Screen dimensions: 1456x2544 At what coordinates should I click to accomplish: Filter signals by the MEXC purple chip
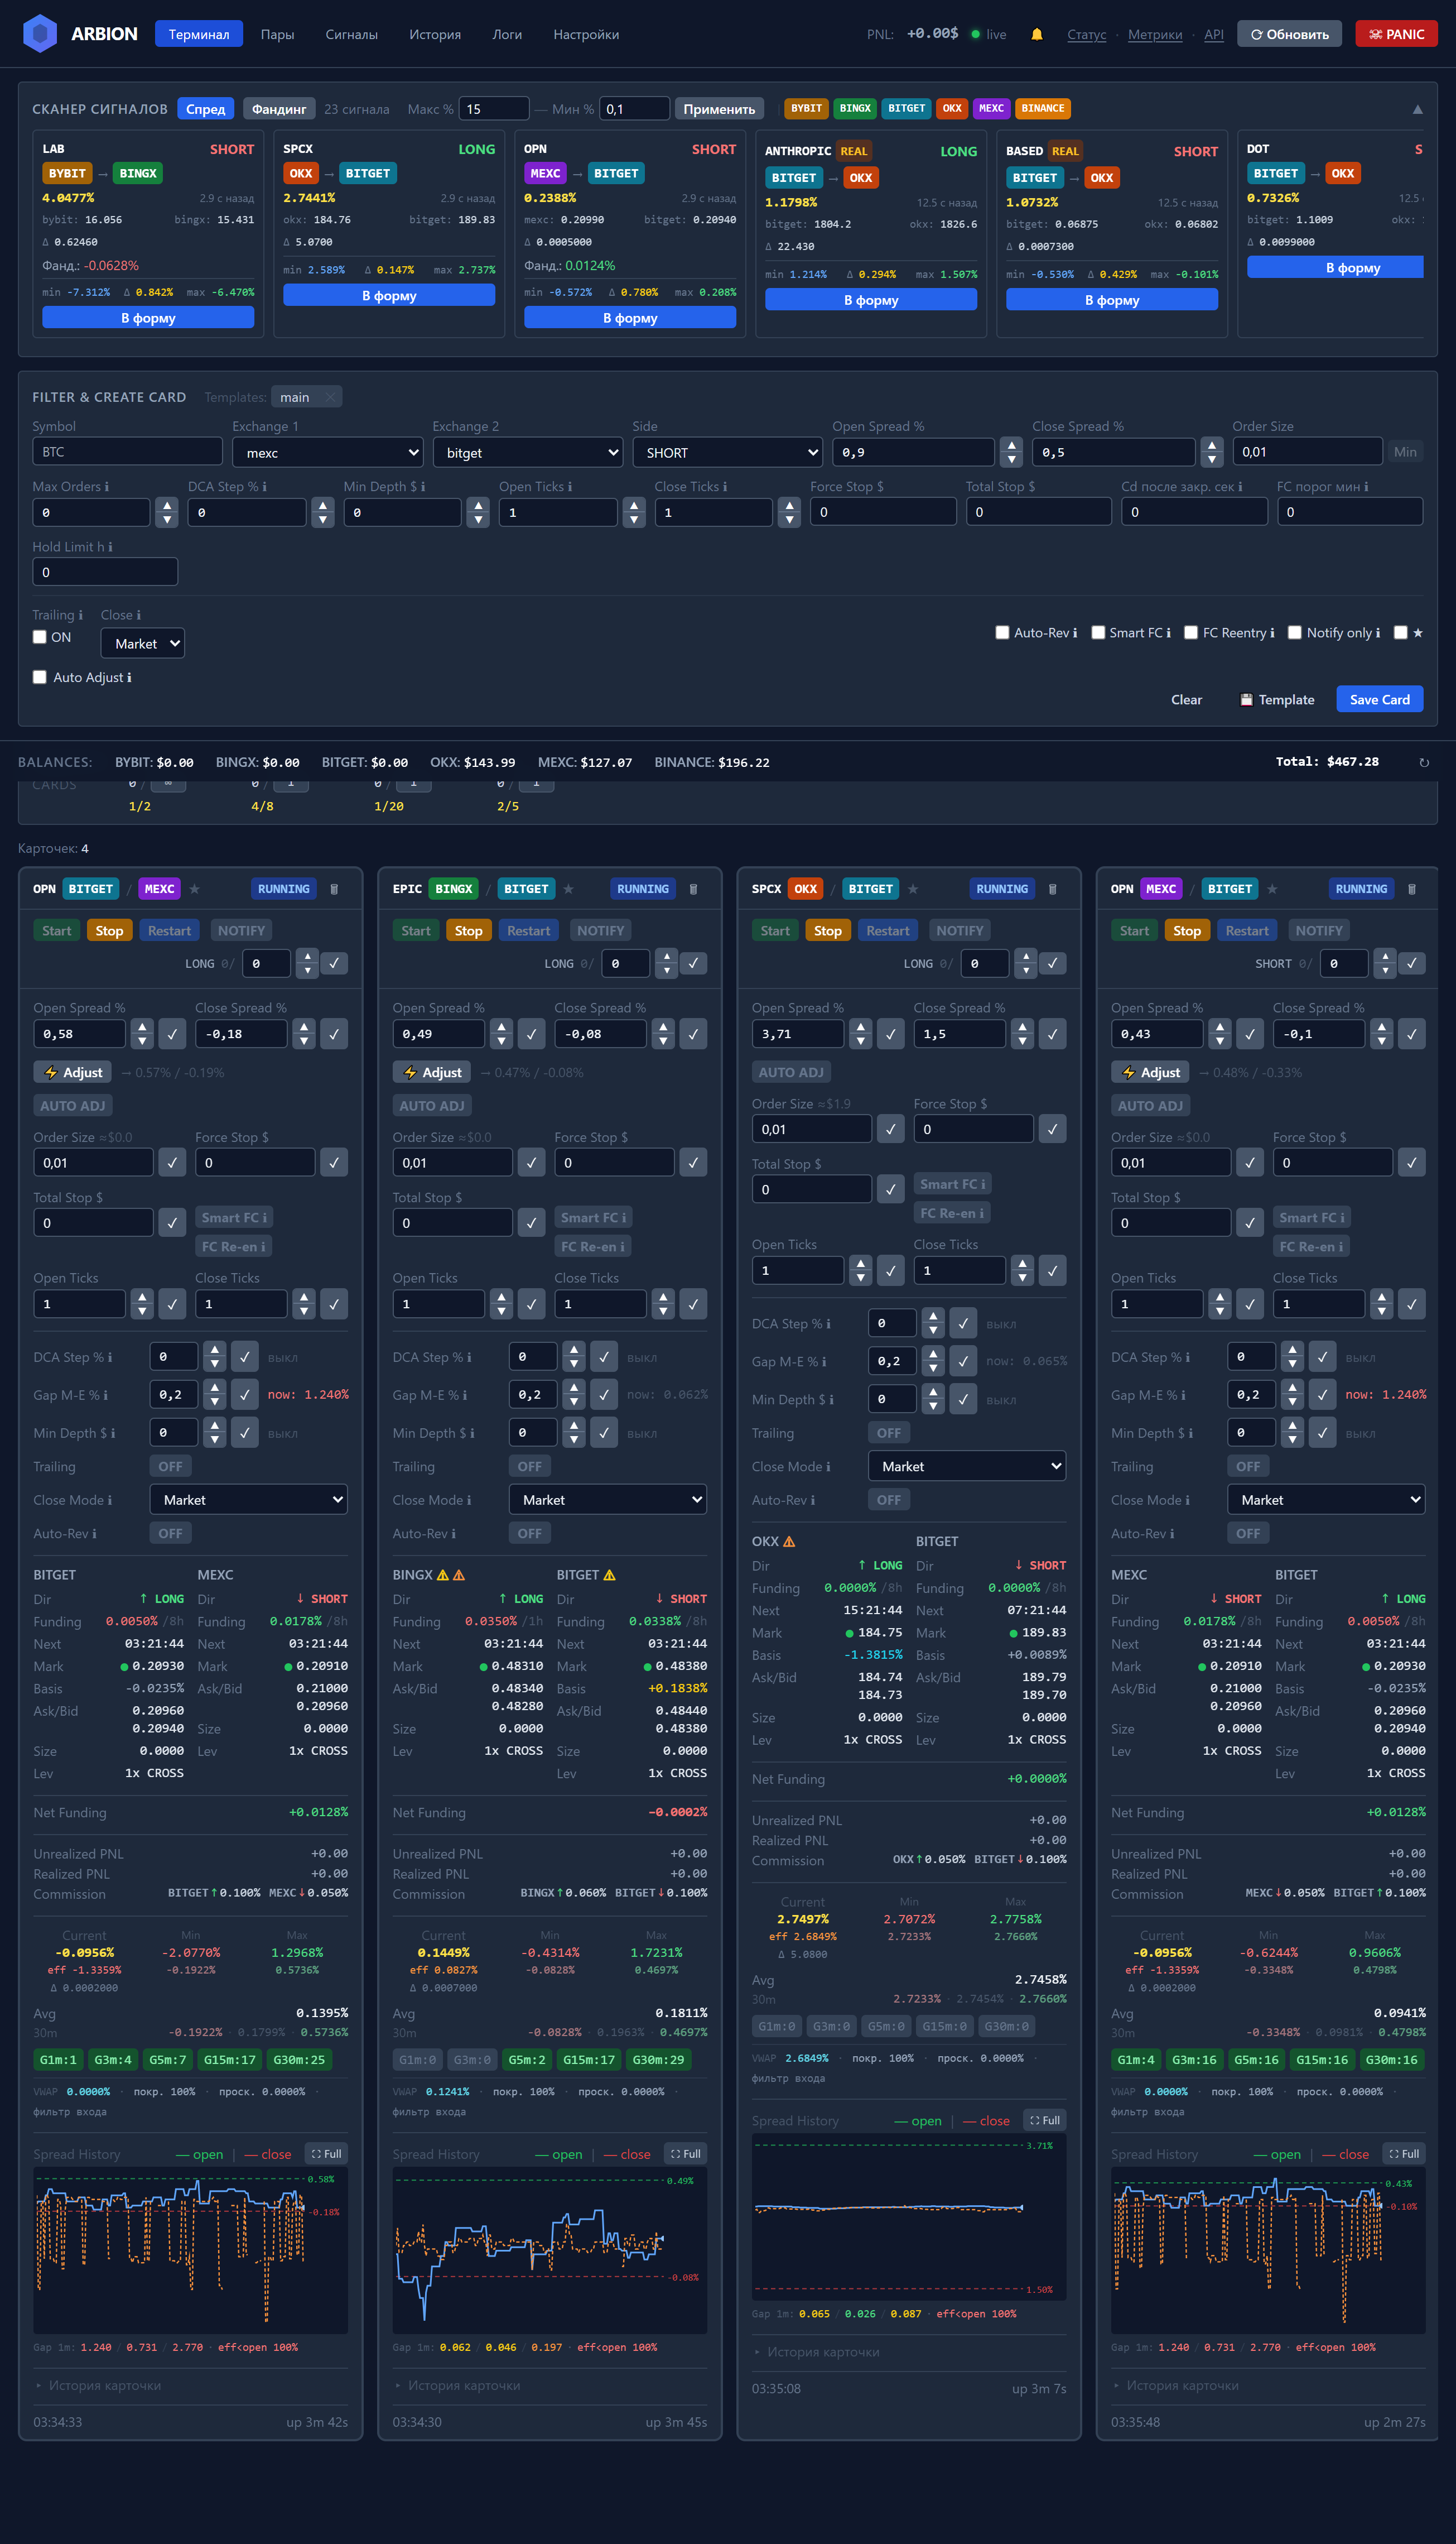pos(991,108)
